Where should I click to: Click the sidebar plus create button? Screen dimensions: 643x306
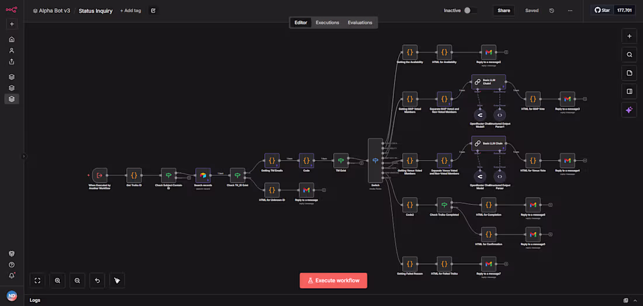pyautogui.click(x=12, y=24)
